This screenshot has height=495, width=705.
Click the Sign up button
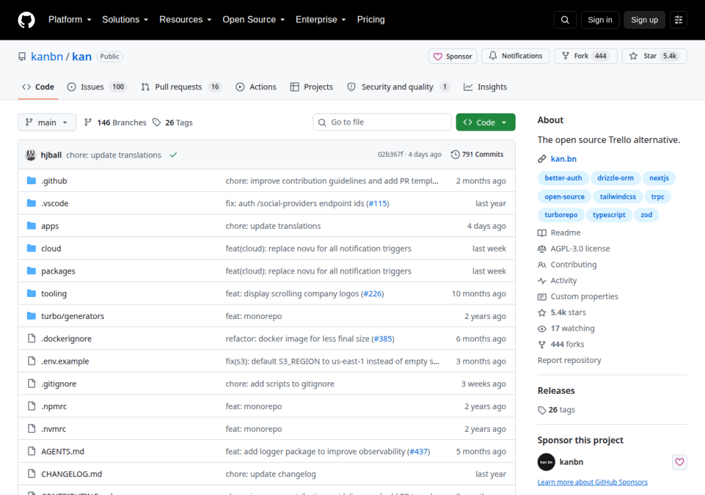click(x=644, y=20)
